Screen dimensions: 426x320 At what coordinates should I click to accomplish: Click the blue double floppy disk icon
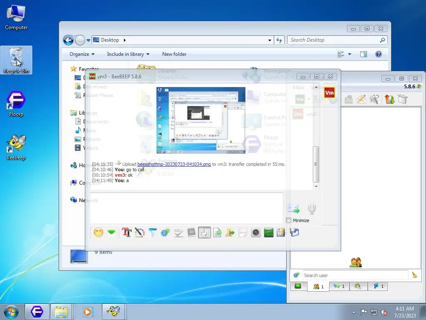294,232
